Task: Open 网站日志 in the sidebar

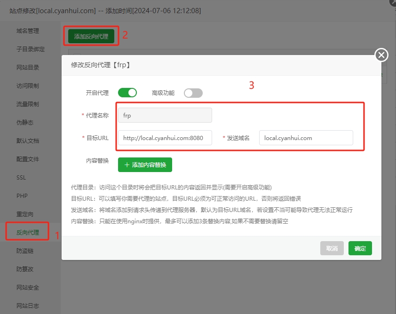Action: click(x=28, y=306)
